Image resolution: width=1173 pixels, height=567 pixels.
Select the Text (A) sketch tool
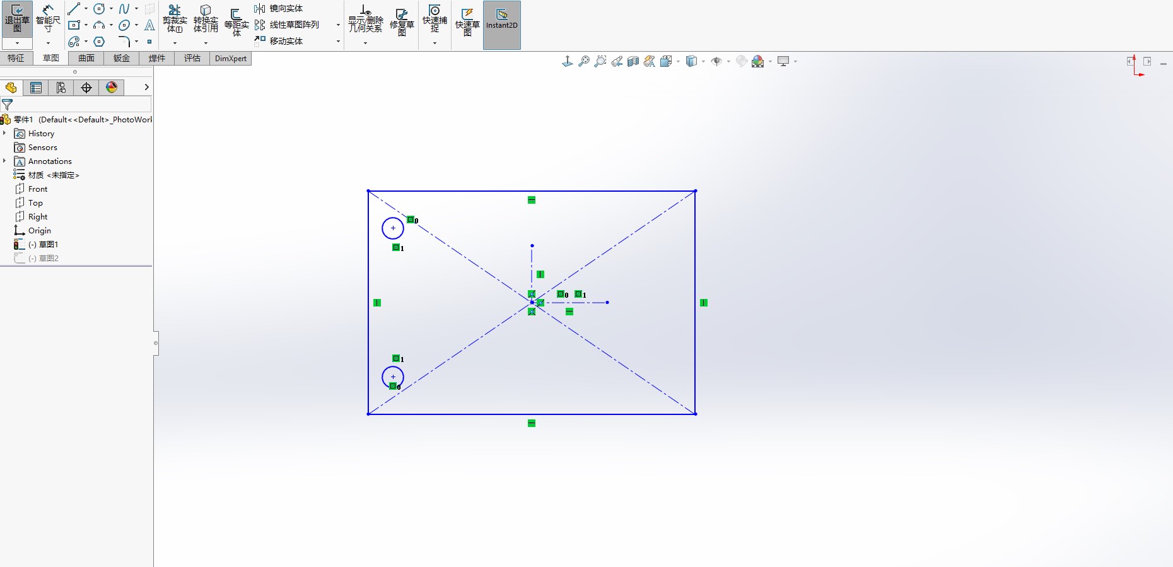pos(149,25)
